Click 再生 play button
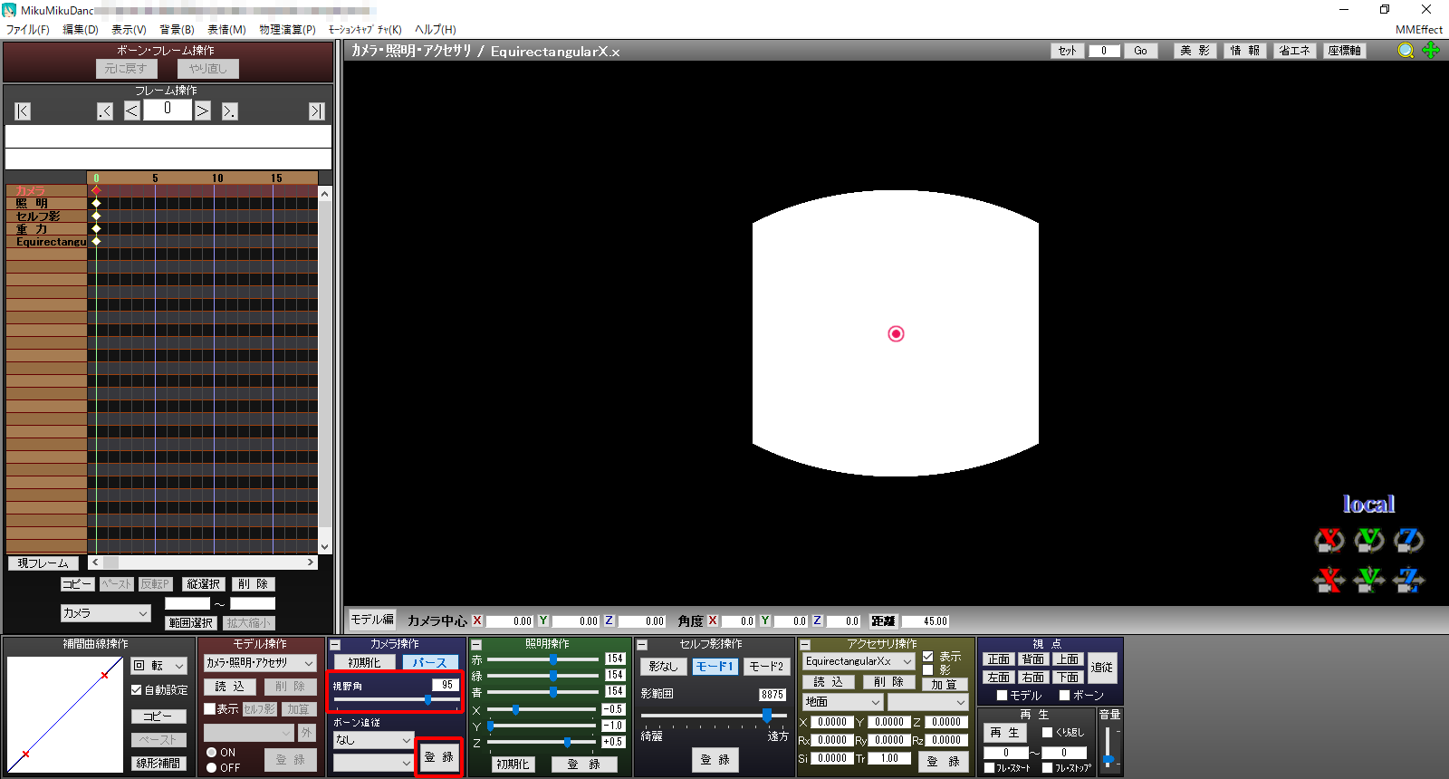Viewport: 1449px width, 779px height. coord(1004,733)
